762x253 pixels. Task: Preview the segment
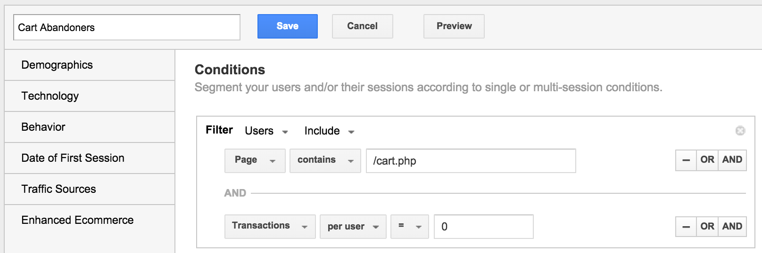click(454, 26)
